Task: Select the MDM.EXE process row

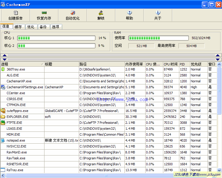Action: 108,134
